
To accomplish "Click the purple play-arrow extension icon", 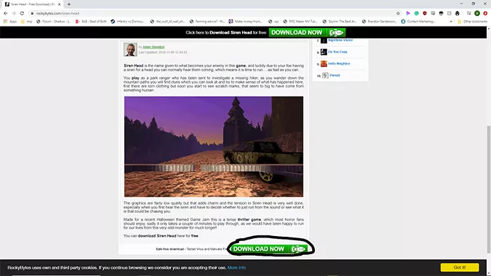I will pos(408,13).
